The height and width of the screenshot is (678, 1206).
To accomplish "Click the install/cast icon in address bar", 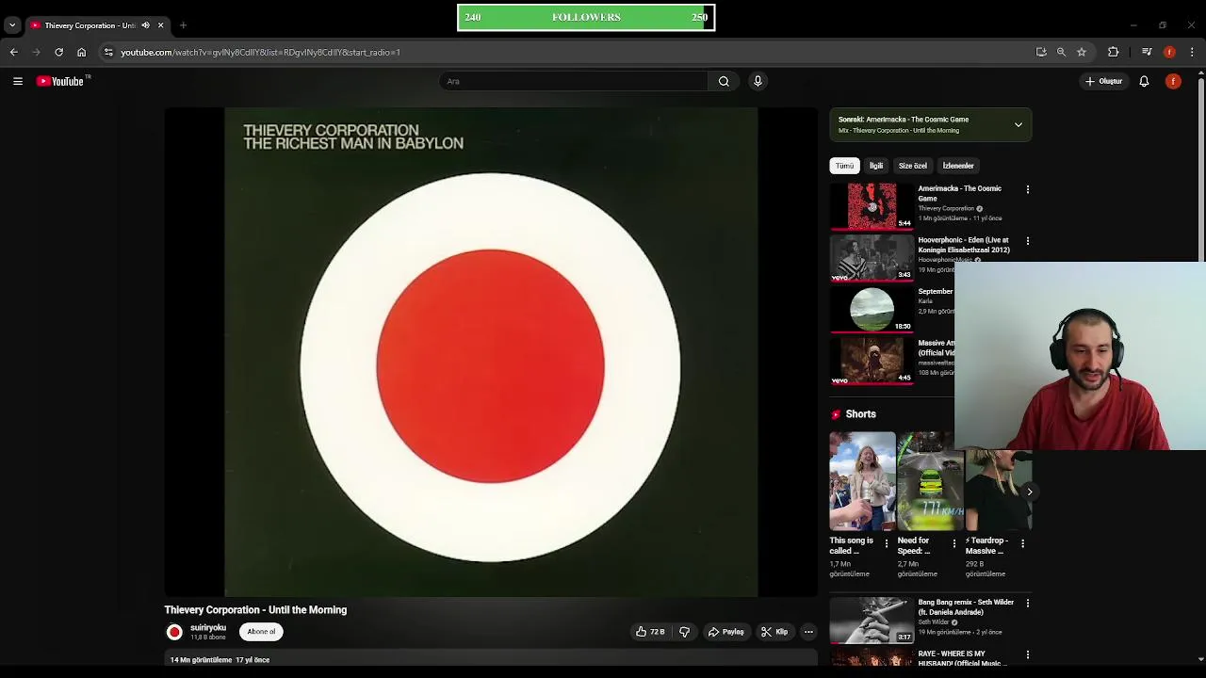I will (1041, 52).
